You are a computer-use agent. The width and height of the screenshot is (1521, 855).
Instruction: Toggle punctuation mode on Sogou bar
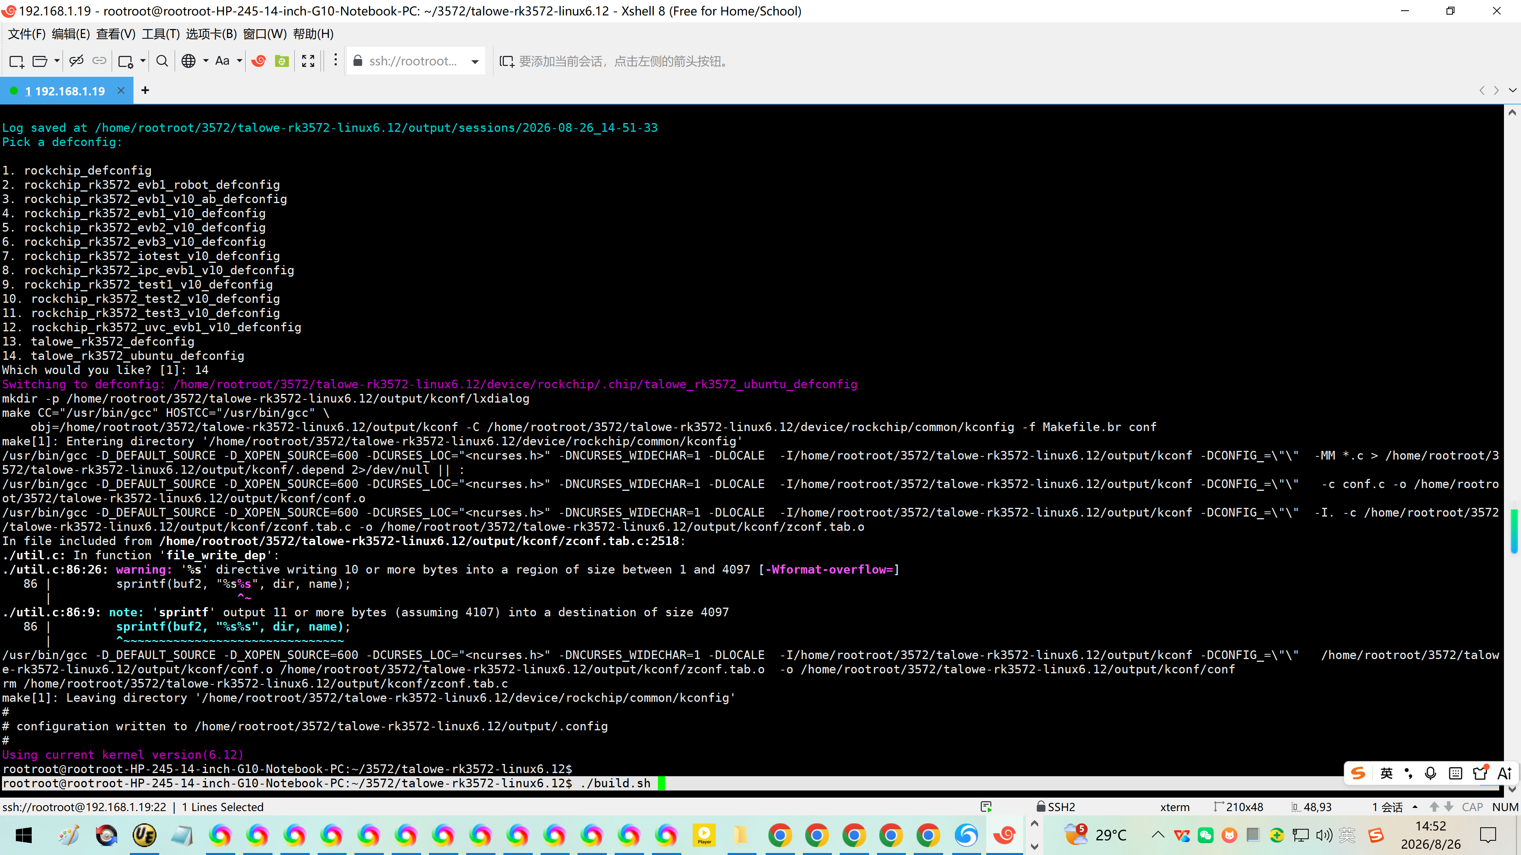click(x=1409, y=773)
